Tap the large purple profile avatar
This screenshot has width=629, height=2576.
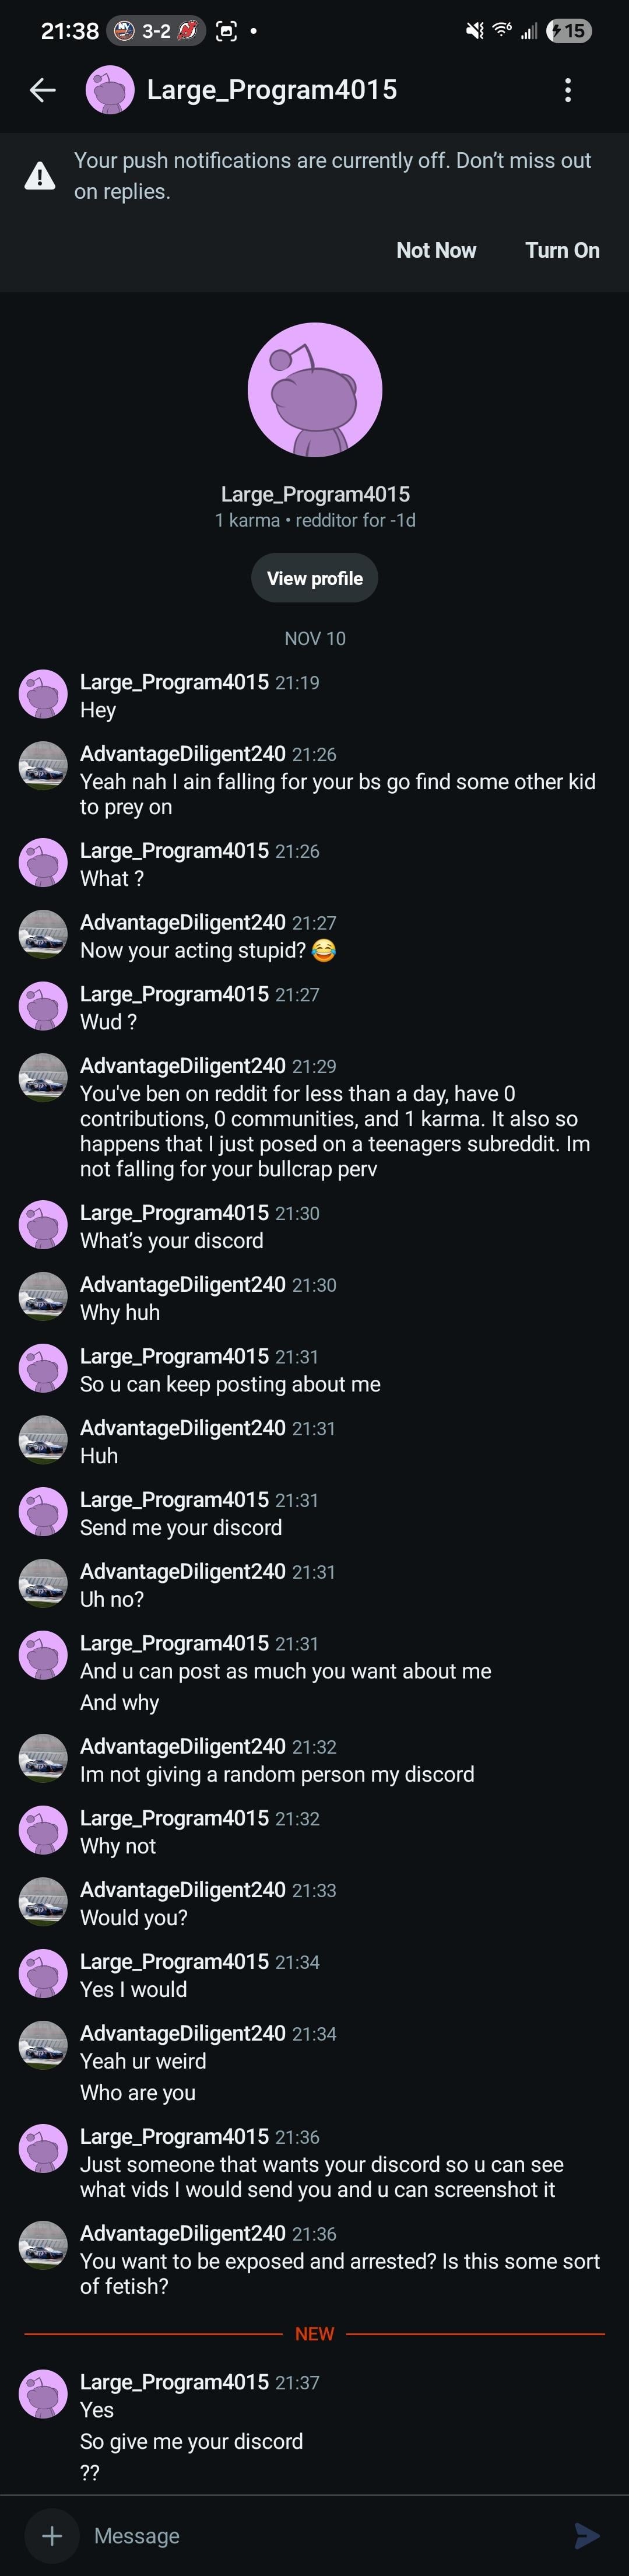point(315,389)
